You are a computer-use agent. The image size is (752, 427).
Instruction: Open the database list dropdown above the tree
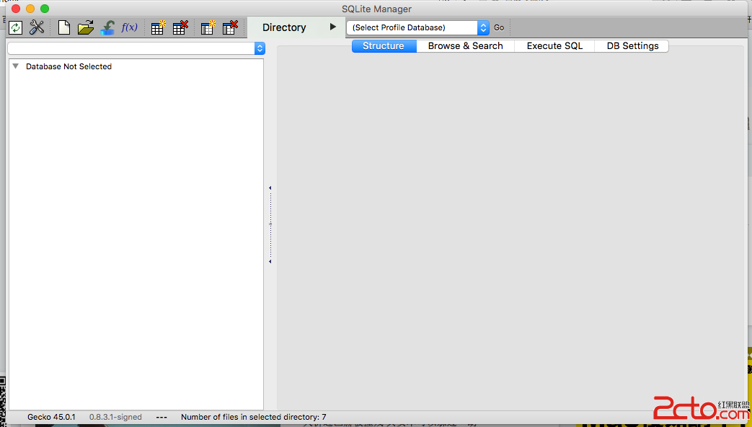click(x=136, y=48)
